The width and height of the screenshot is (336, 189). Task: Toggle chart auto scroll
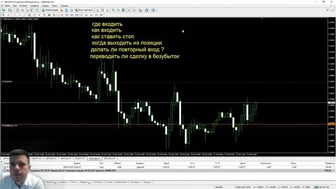pos(129,10)
